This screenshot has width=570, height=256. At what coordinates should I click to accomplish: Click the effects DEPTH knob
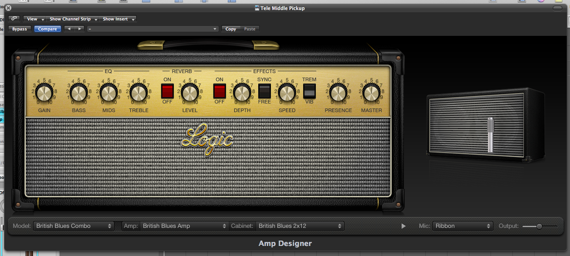click(242, 93)
